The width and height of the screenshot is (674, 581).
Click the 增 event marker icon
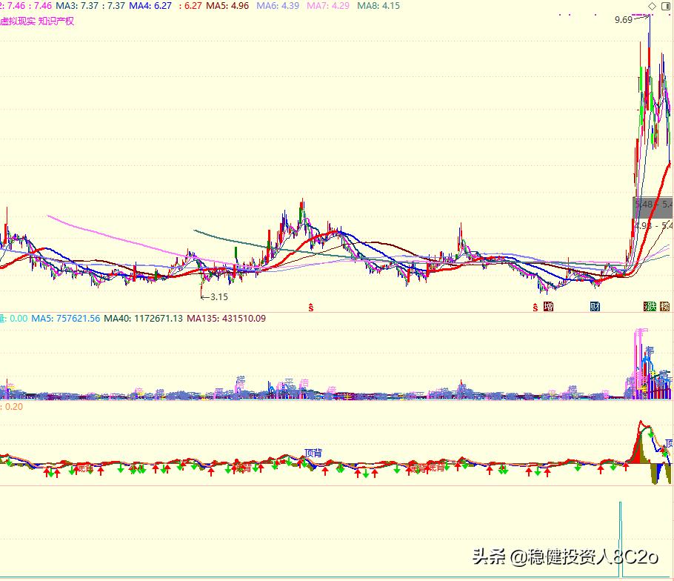pos(548,306)
